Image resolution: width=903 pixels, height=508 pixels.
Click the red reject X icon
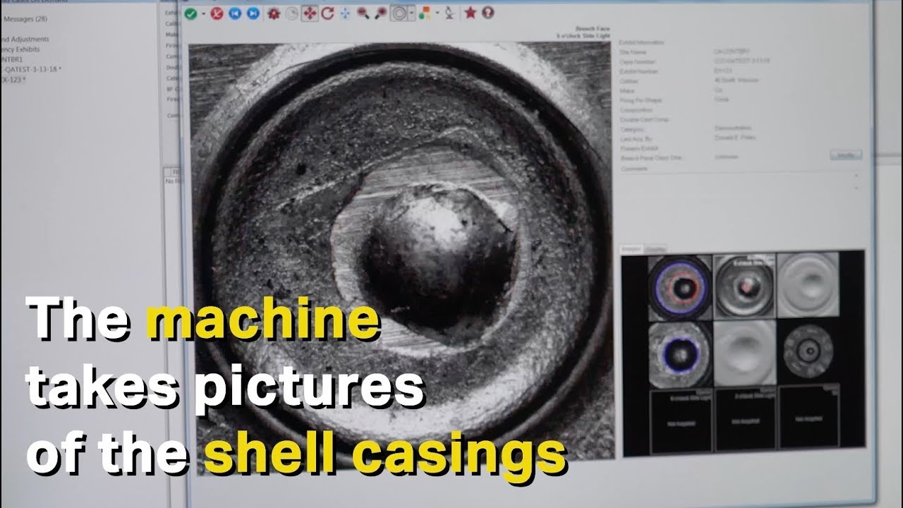click(217, 13)
